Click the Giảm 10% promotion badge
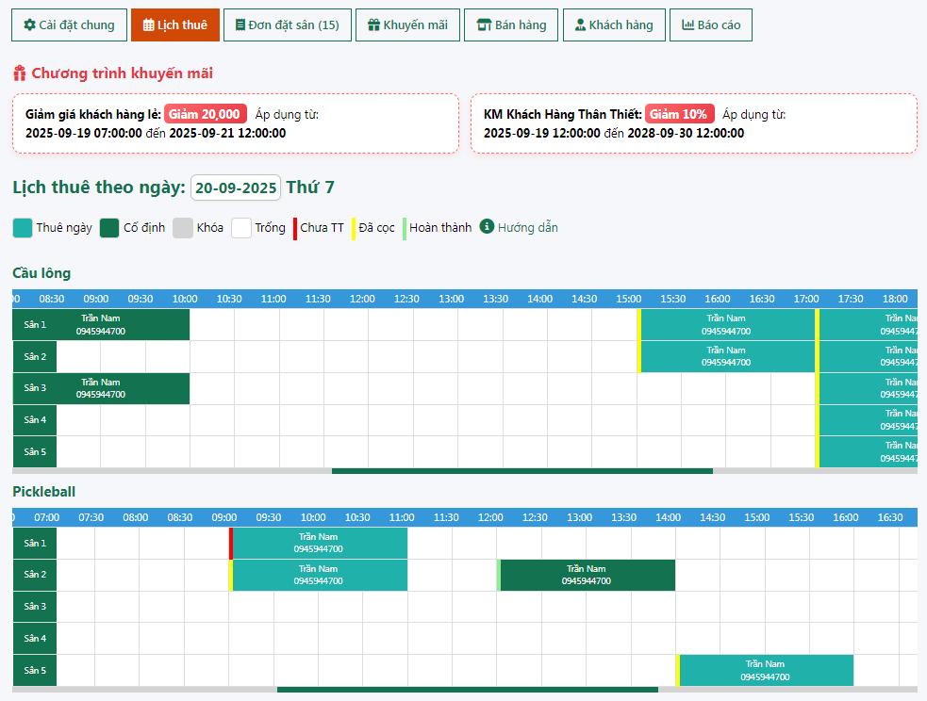 point(679,114)
